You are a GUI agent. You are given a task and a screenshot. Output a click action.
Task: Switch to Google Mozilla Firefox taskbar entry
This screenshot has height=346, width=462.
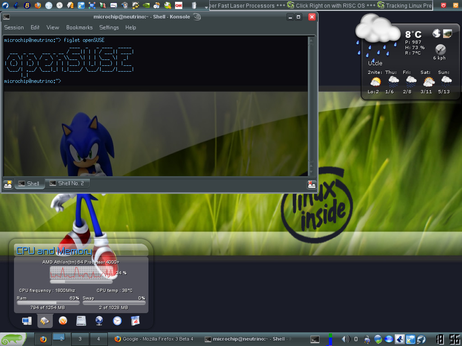click(154, 339)
